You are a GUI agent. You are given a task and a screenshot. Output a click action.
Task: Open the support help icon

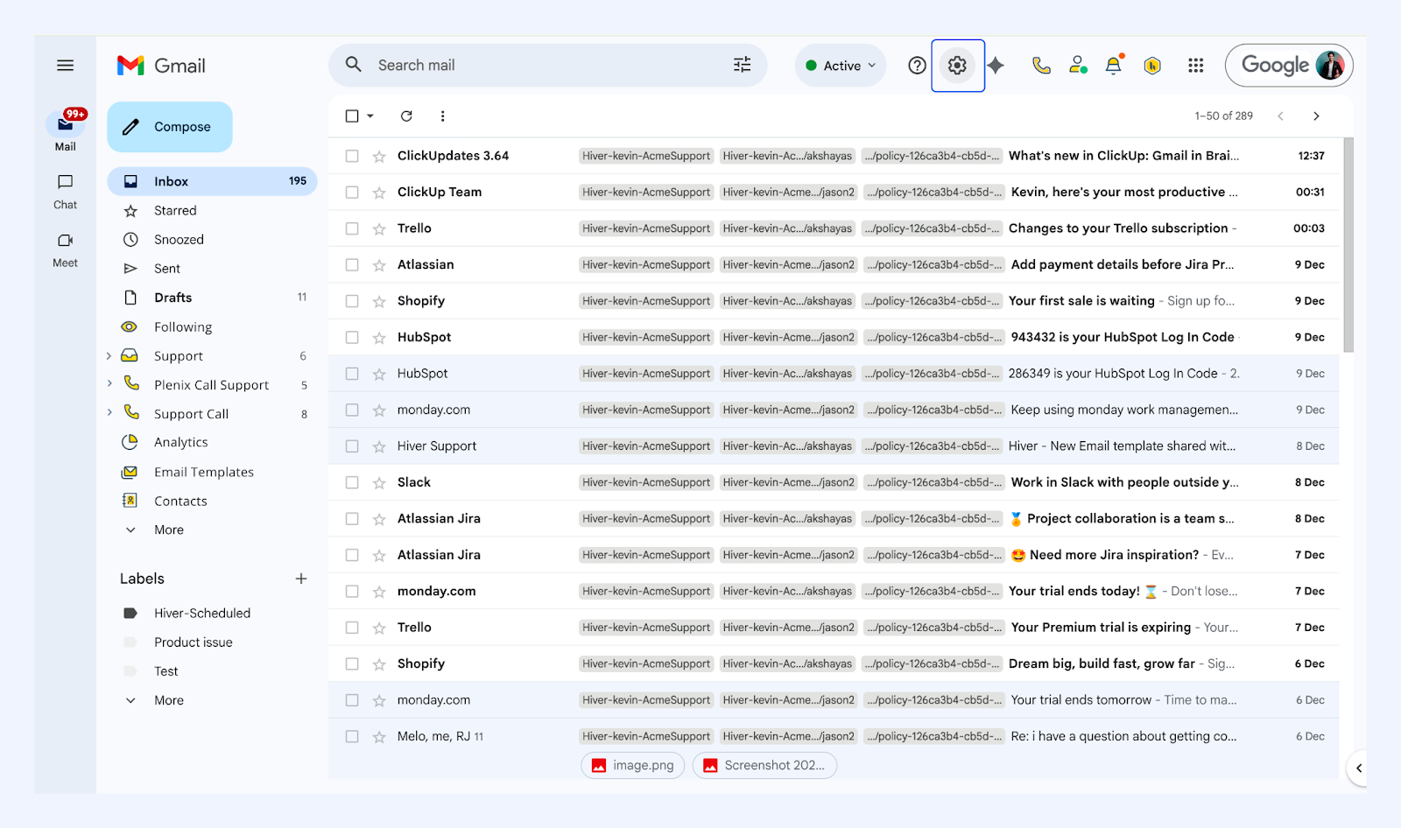[917, 66]
